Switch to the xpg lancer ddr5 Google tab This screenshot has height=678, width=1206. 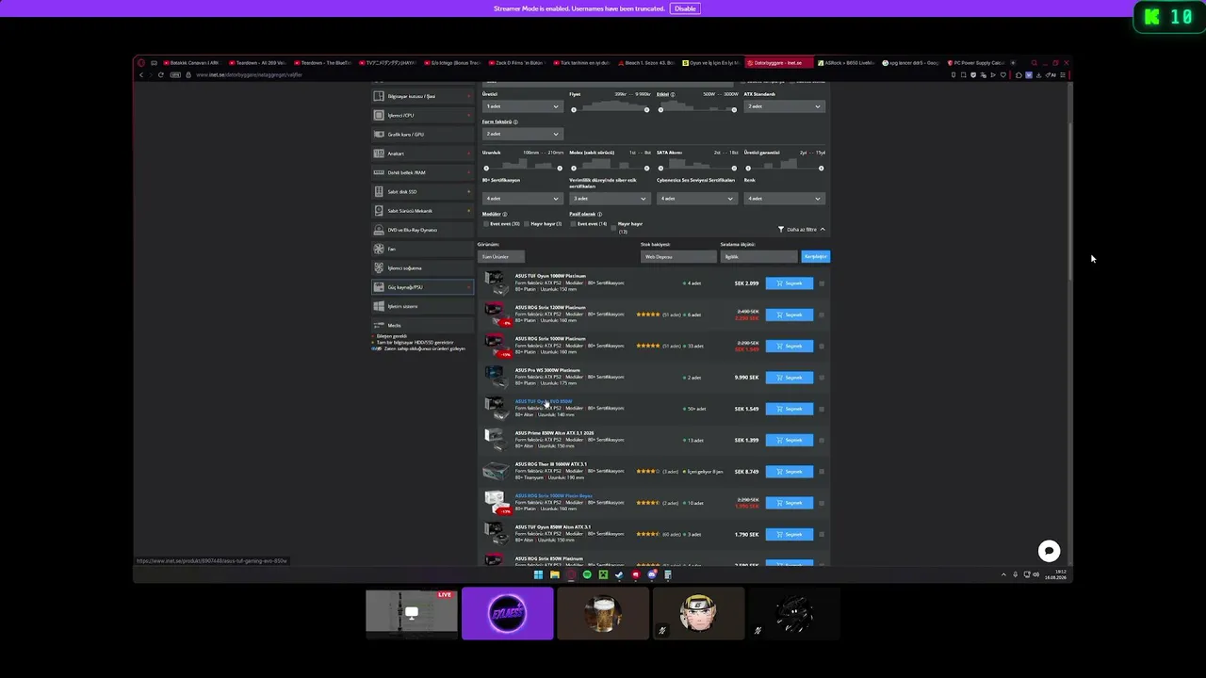pyautogui.click(x=910, y=63)
